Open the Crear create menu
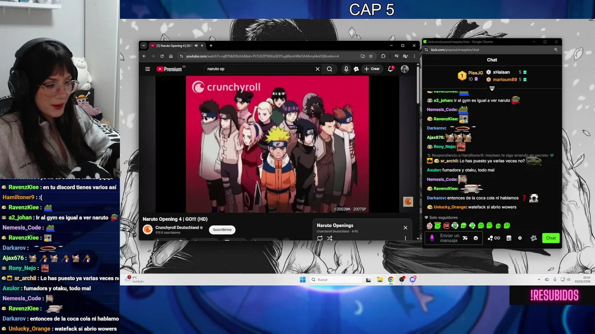This screenshot has width=595, height=334. (x=372, y=69)
